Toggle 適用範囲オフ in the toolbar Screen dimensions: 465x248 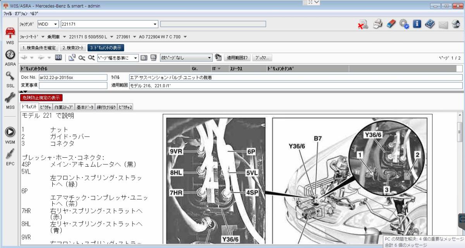(x=237, y=57)
